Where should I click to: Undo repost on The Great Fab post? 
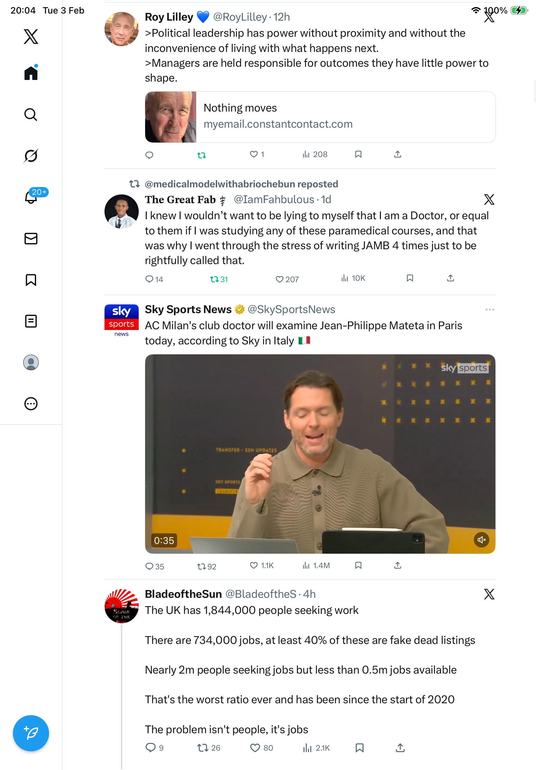tap(214, 279)
